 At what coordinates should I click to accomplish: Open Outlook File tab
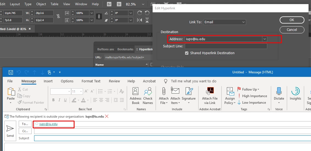point(10,81)
